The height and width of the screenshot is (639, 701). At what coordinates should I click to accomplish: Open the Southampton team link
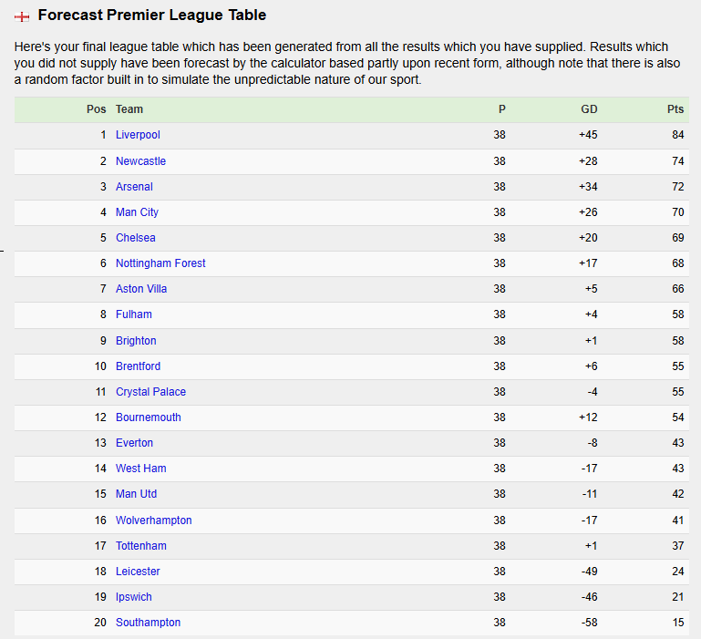click(x=148, y=622)
